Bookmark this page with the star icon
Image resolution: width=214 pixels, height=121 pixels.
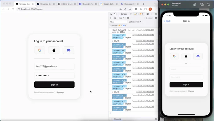click(x=130, y=9)
